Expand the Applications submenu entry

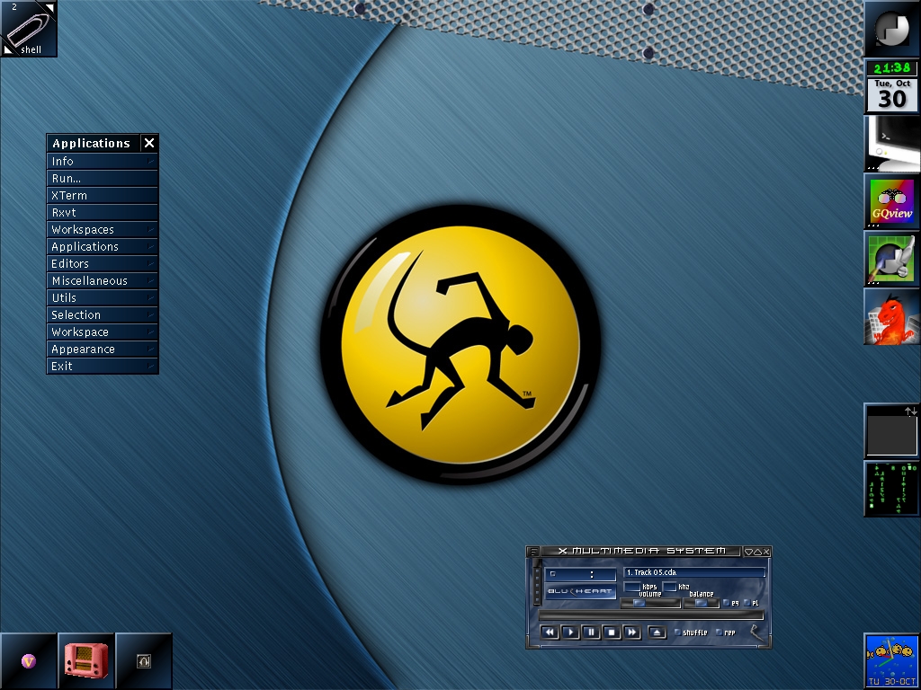[103, 246]
